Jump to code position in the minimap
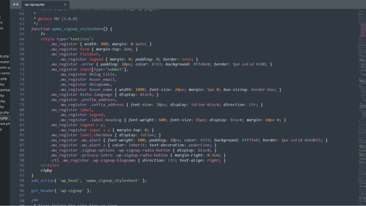The image size is (366, 206). 362,107
